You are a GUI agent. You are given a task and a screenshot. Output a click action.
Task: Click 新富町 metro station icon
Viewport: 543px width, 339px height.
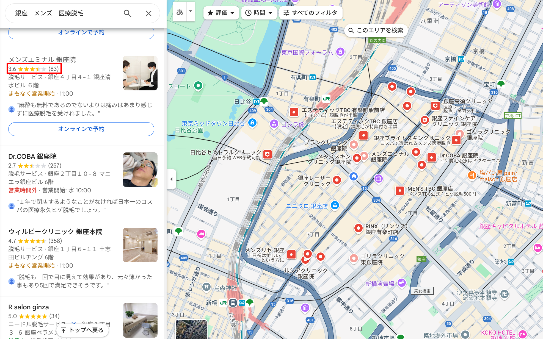528,204
